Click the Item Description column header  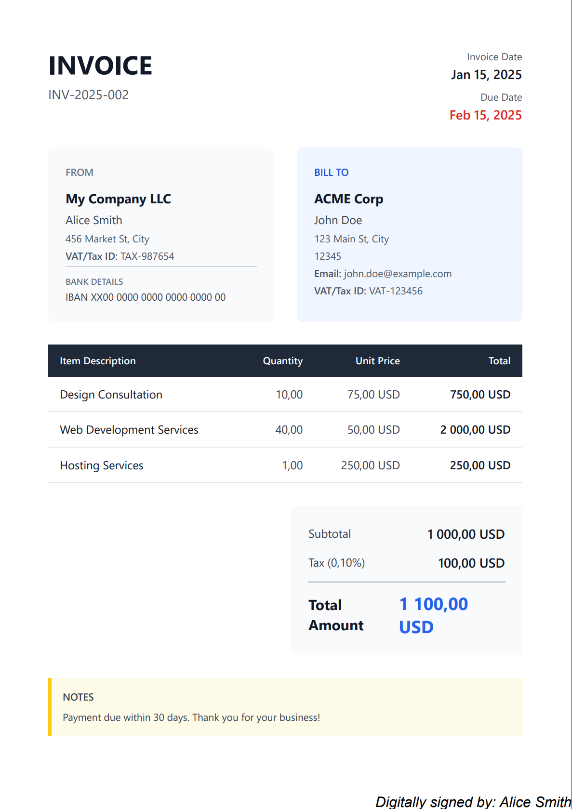tap(97, 361)
